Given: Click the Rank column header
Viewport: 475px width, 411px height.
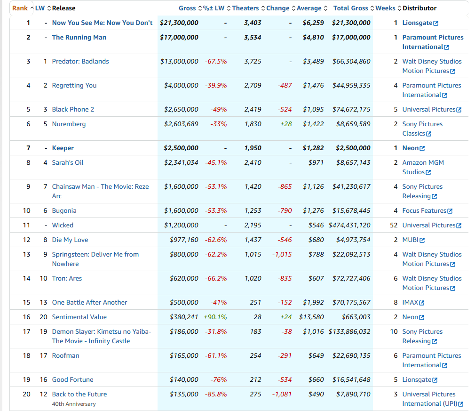Looking at the screenshot, I should tap(20, 8).
